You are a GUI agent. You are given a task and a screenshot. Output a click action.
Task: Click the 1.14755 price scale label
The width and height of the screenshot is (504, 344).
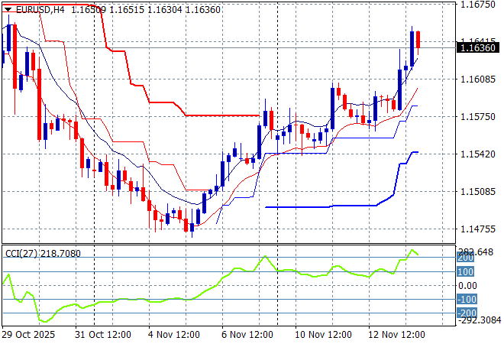coord(477,229)
